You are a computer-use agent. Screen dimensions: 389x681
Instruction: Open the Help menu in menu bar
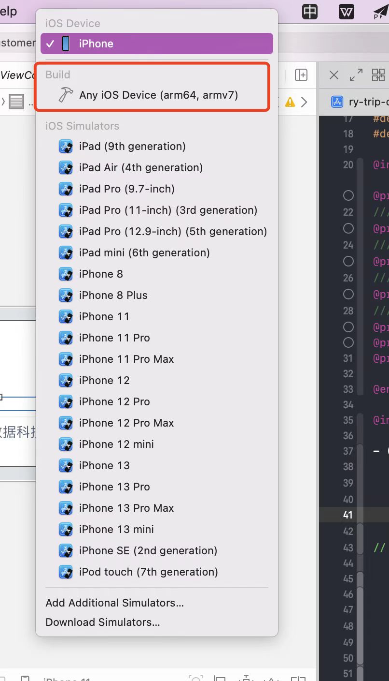(x=9, y=11)
